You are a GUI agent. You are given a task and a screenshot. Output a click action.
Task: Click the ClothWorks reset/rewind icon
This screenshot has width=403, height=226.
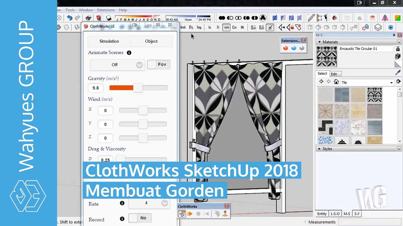point(207,214)
